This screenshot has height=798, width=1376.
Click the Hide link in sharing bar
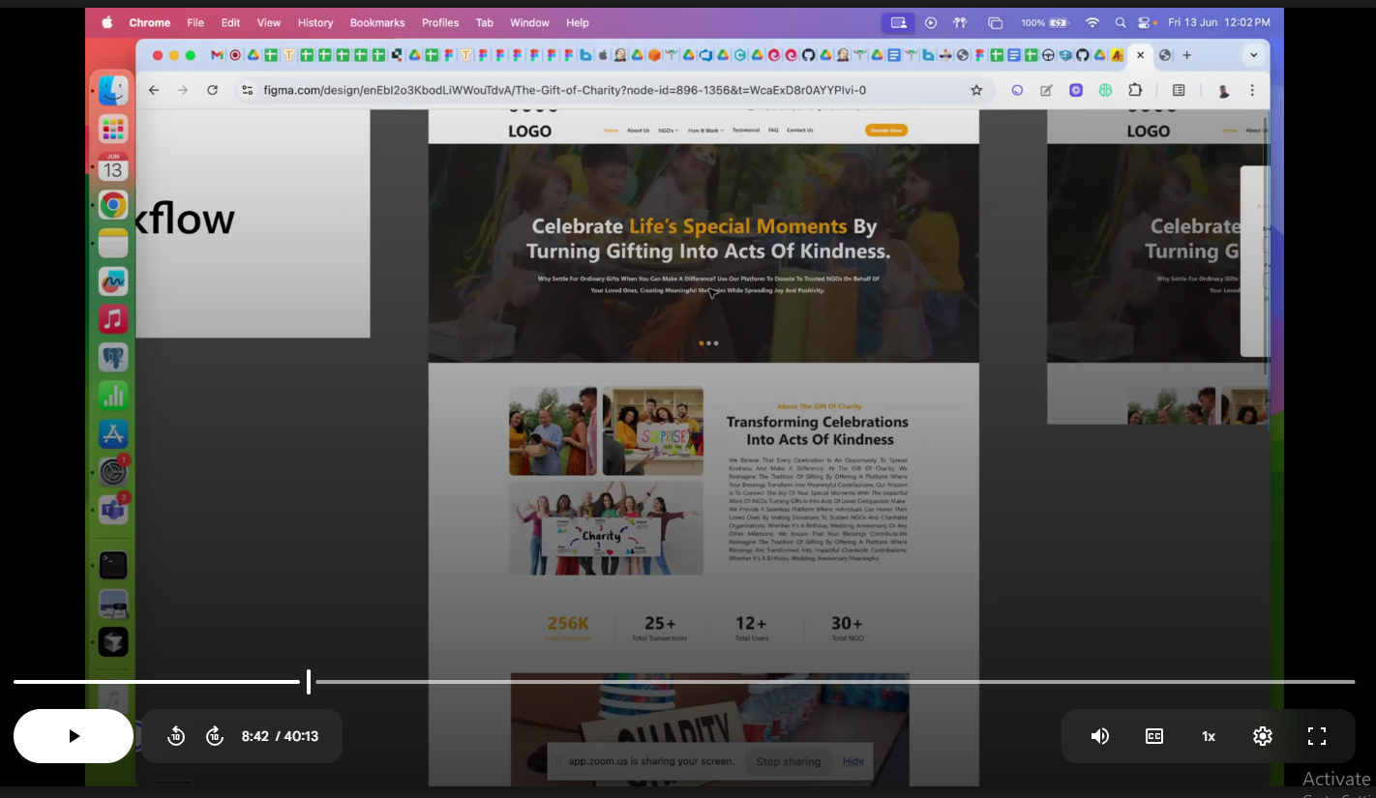853,761
